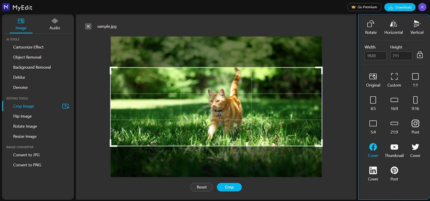The image size is (430, 201).
Task: Flip the image with Horizontal icon
Action: click(393, 24)
